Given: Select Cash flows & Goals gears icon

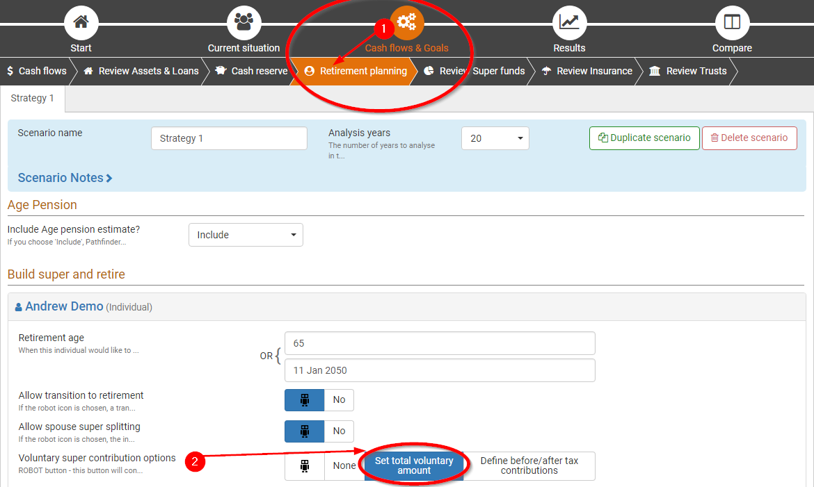Looking at the screenshot, I should 407,23.
